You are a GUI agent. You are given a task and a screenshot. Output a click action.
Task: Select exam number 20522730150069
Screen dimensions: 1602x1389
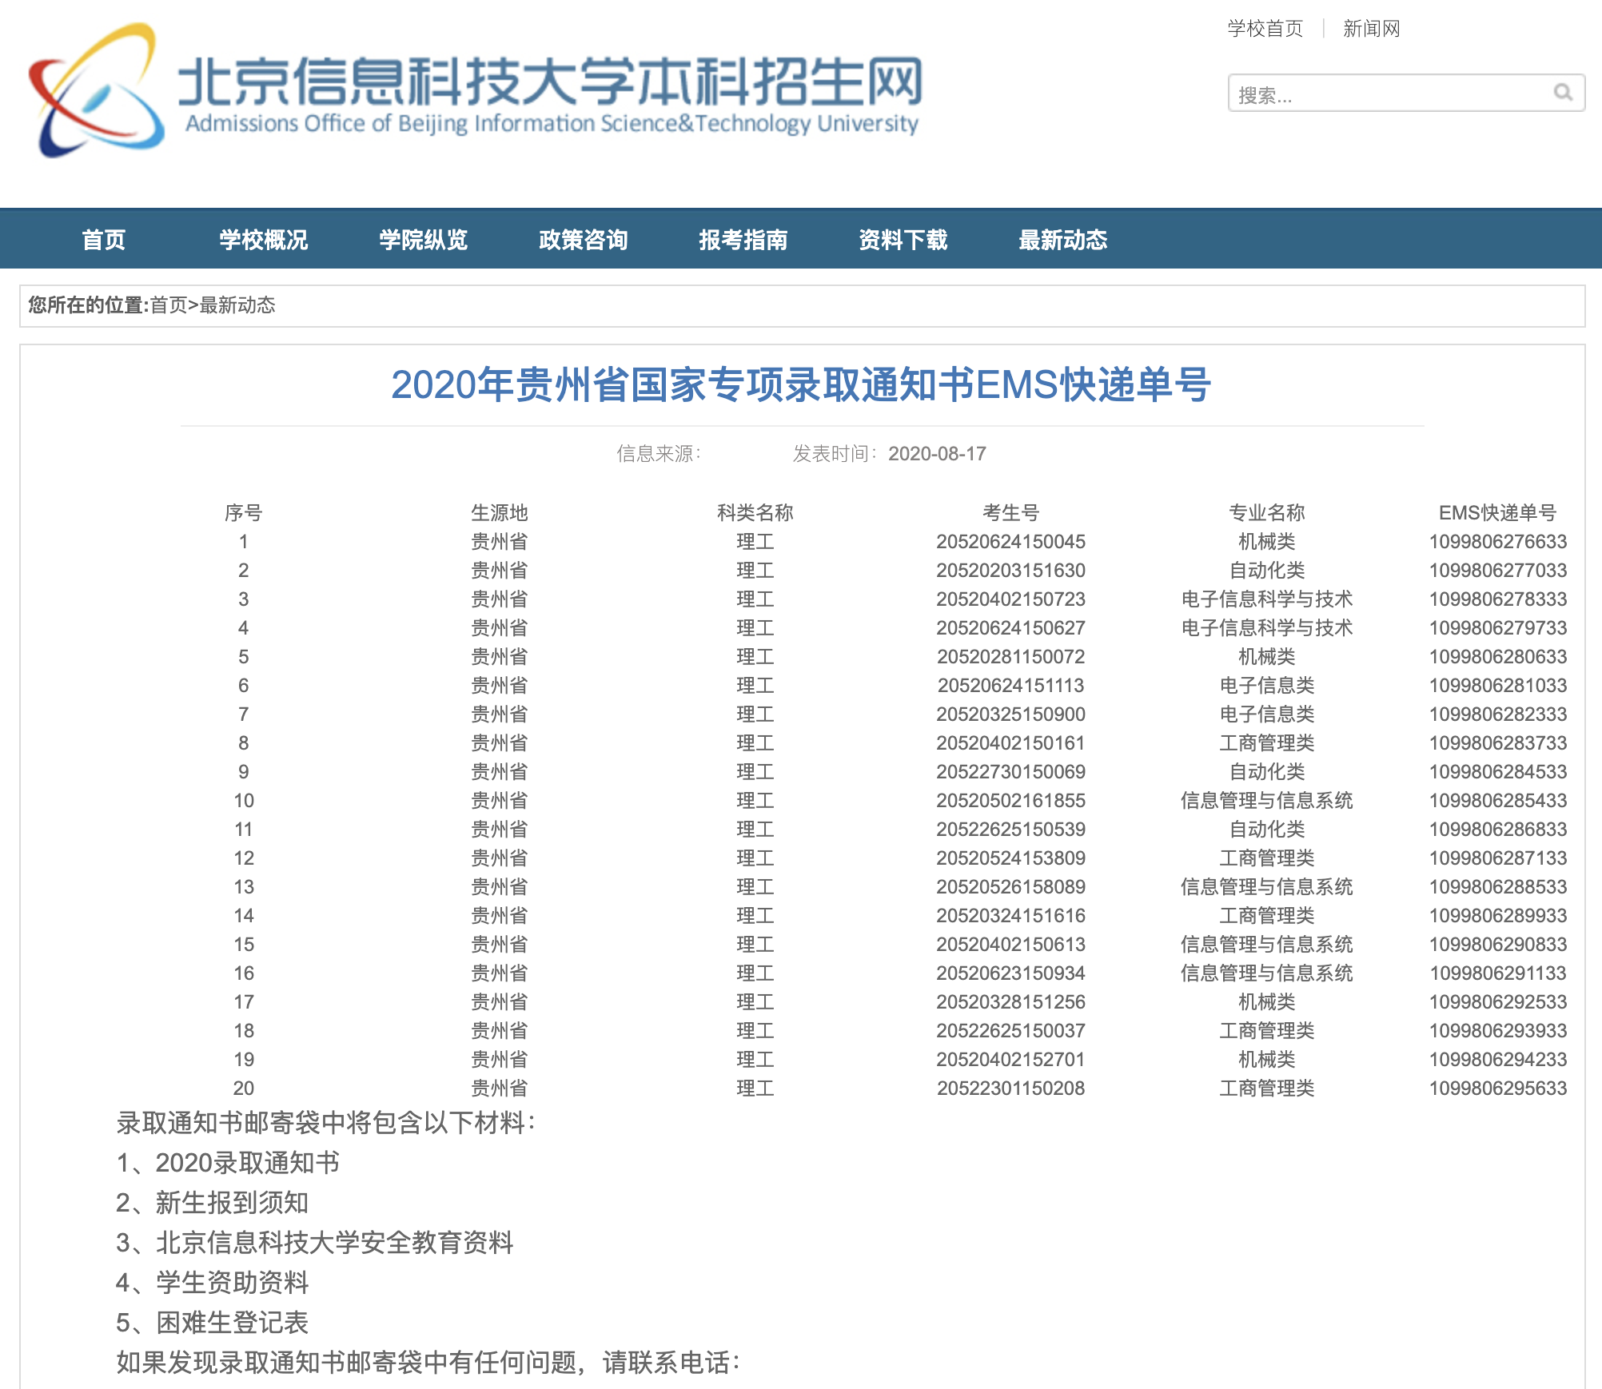coord(1011,771)
